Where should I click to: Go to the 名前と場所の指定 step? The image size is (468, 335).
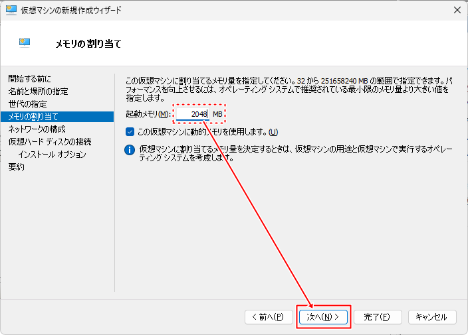[38, 92]
